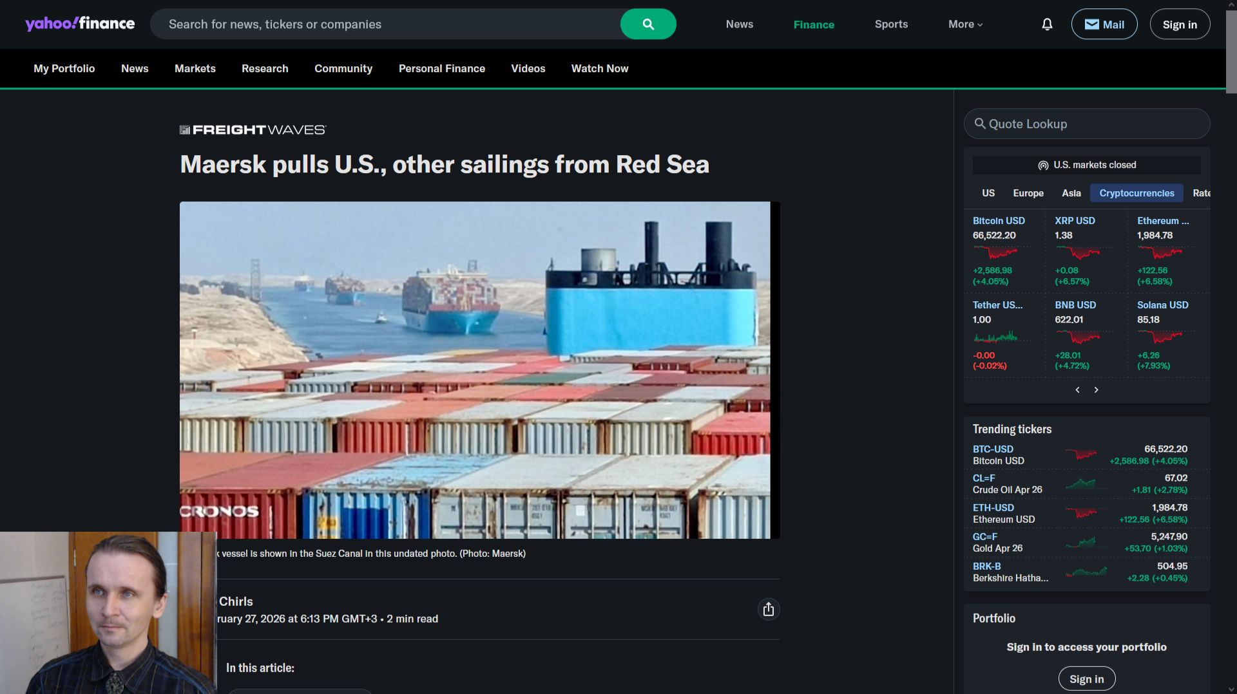Click the Quote Lookup input field
The height and width of the screenshot is (694, 1237).
pyautogui.click(x=1086, y=124)
